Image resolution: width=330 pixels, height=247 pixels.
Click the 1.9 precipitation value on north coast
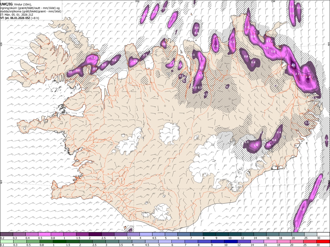[x=216, y=46]
